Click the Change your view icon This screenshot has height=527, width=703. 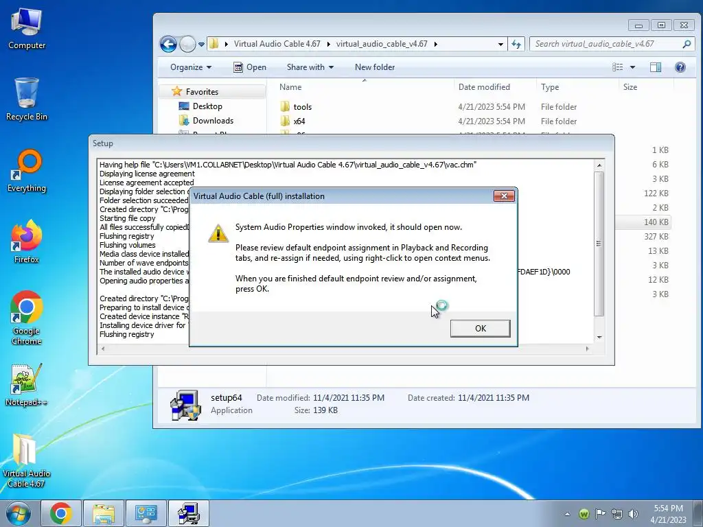tap(617, 67)
